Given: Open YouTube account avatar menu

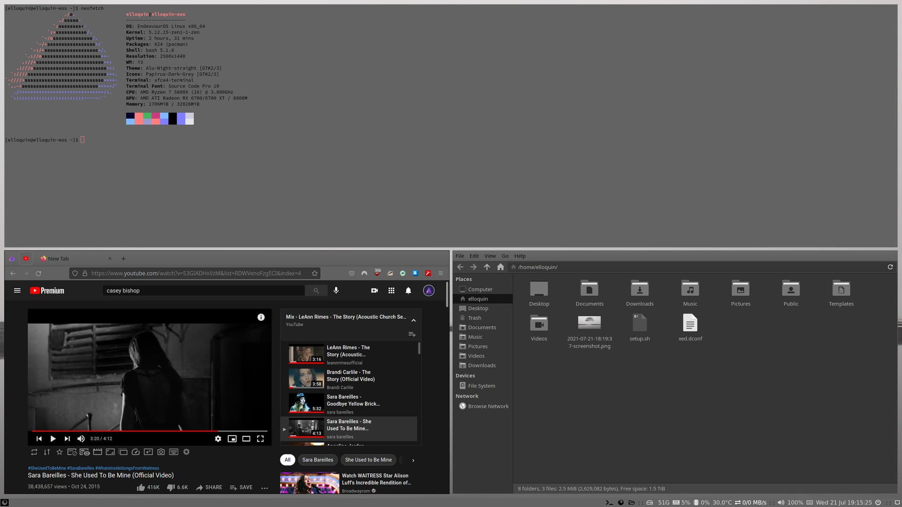Looking at the screenshot, I should click(428, 291).
